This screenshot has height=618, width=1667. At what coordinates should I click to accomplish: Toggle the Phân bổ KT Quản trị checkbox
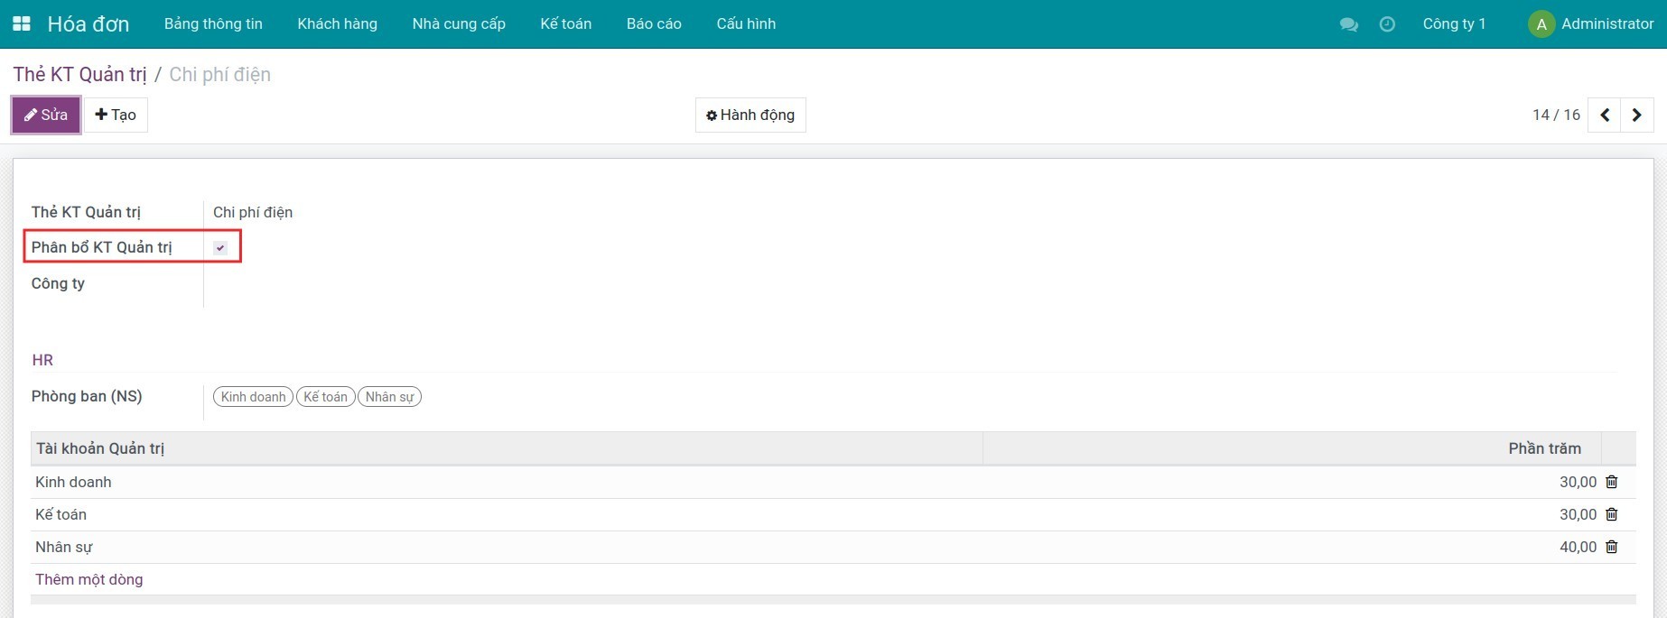(220, 247)
